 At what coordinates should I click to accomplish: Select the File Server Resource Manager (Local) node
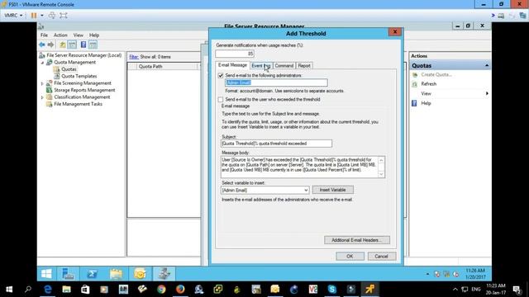(84, 55)
